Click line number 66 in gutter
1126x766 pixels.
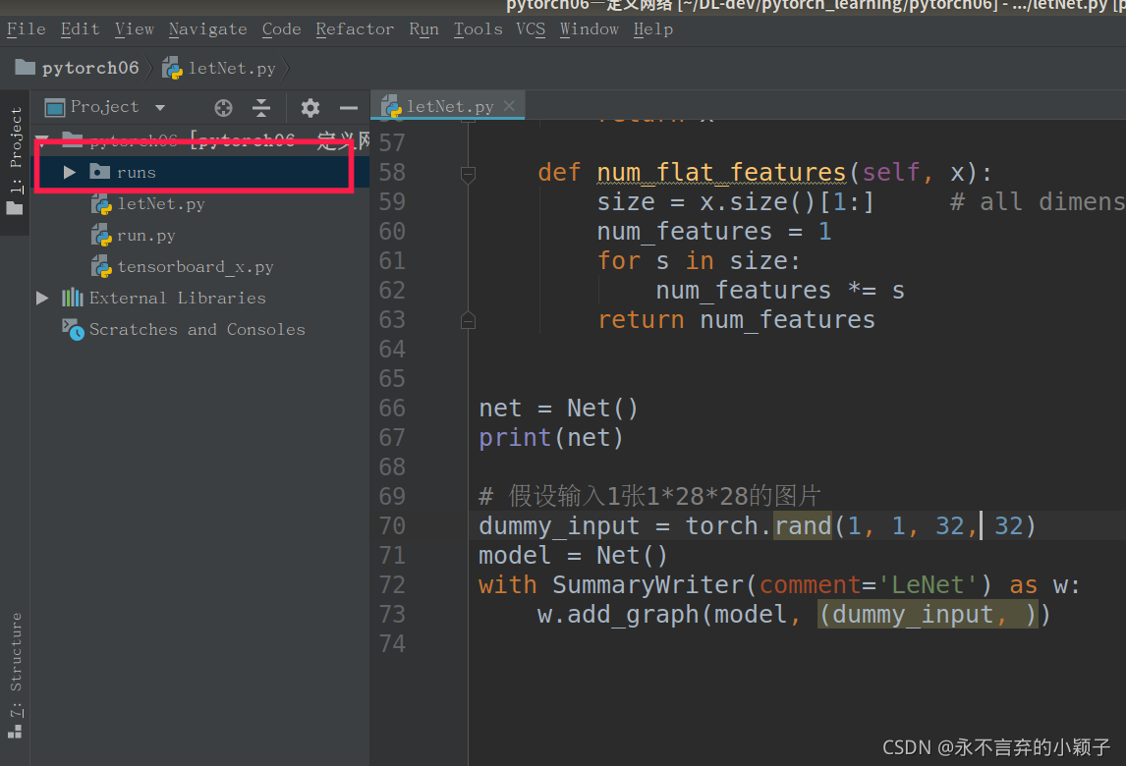tap(392, 409)
